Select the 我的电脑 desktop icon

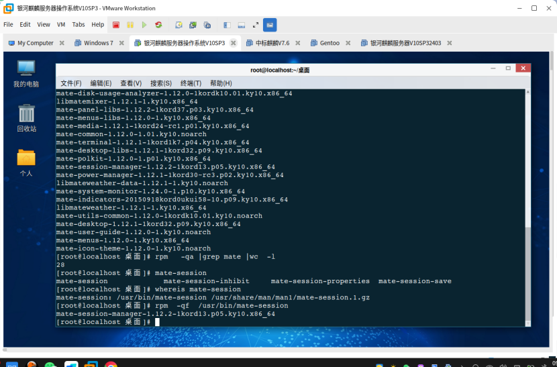[x=26, y=74]
